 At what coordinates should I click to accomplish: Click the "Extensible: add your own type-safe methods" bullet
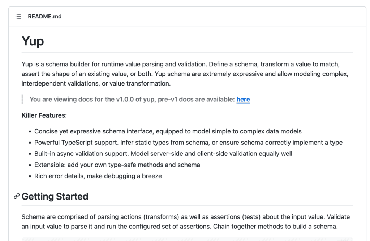117,165
